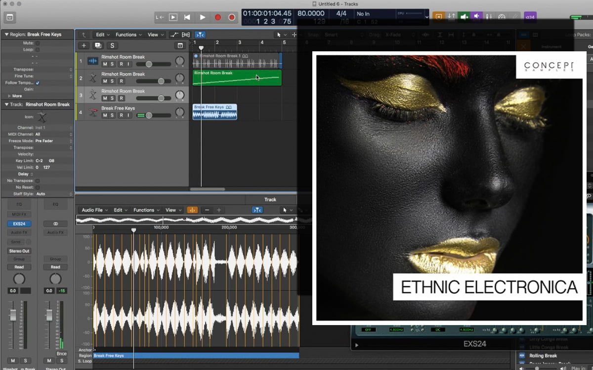Viewport: 593px width, 370px height.
Task: Click the Play button in transport
Action: 202,17
